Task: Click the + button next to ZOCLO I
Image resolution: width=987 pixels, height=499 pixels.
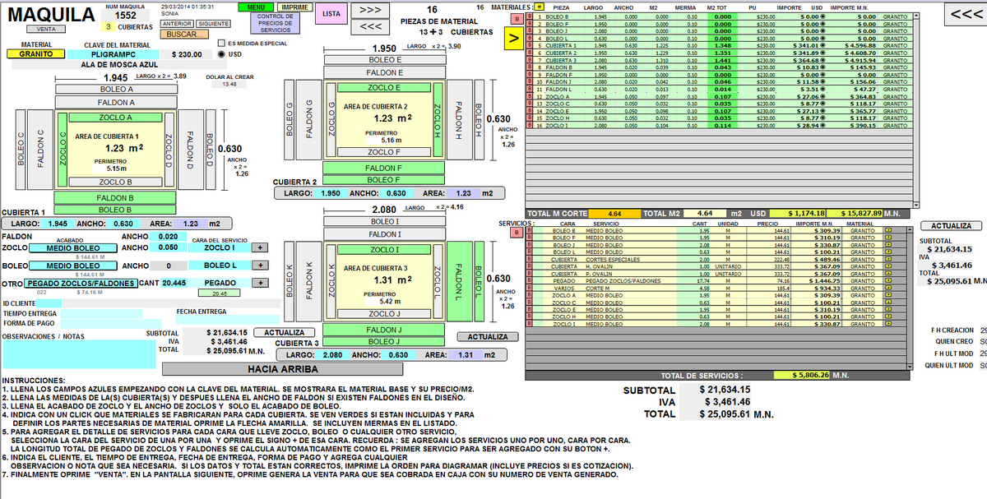Action: (x=260, y=247)
